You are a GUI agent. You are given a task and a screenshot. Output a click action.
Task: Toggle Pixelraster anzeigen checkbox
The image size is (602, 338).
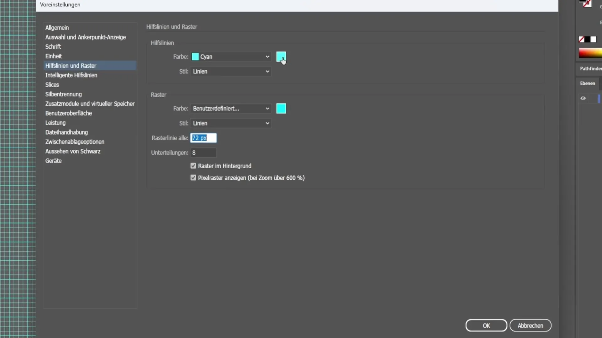point(193,178)
